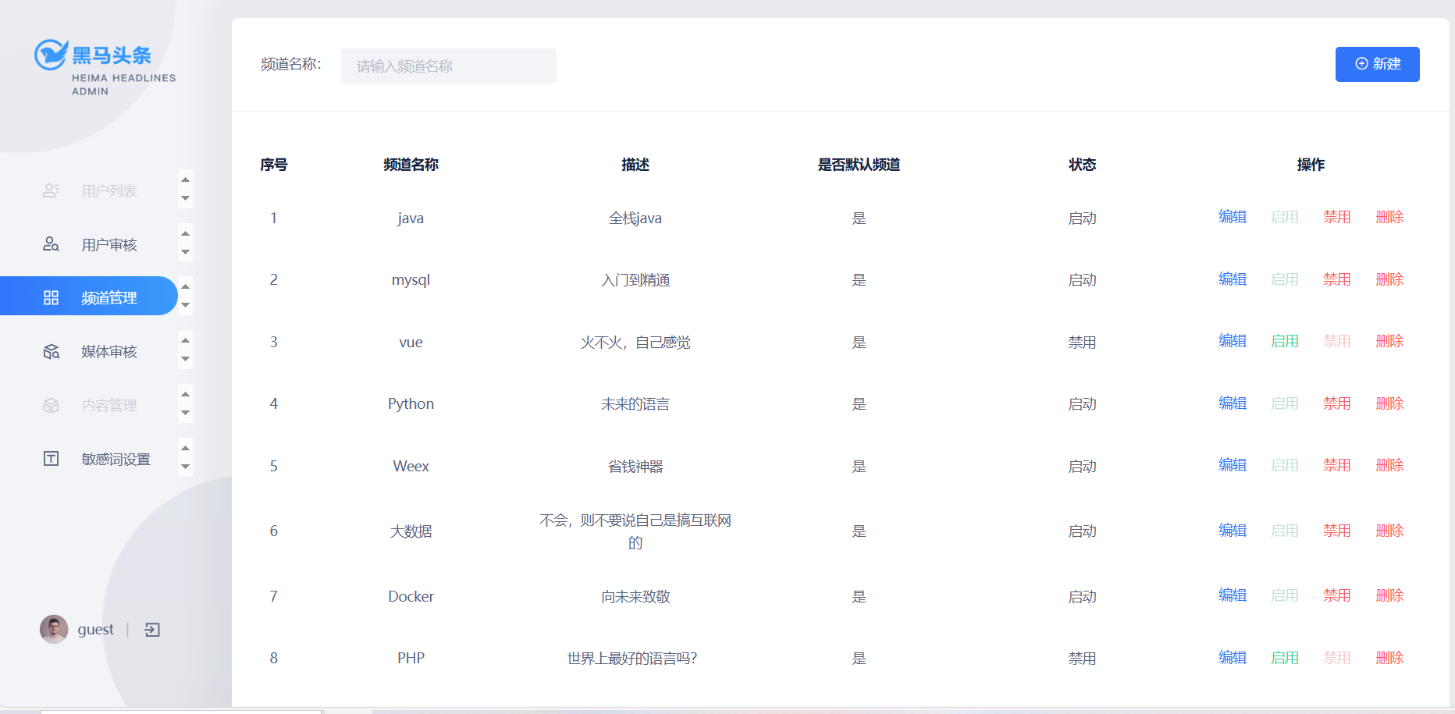Image resolution: width=1455 pixels, height=714 pixels.
Task: Edit the PHP channel row
Action: pos(1233,658)
